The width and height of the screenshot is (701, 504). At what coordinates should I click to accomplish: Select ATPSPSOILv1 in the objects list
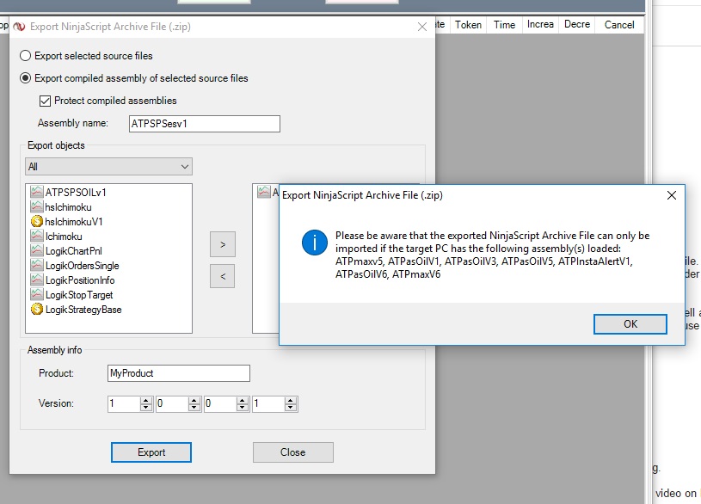76,193
